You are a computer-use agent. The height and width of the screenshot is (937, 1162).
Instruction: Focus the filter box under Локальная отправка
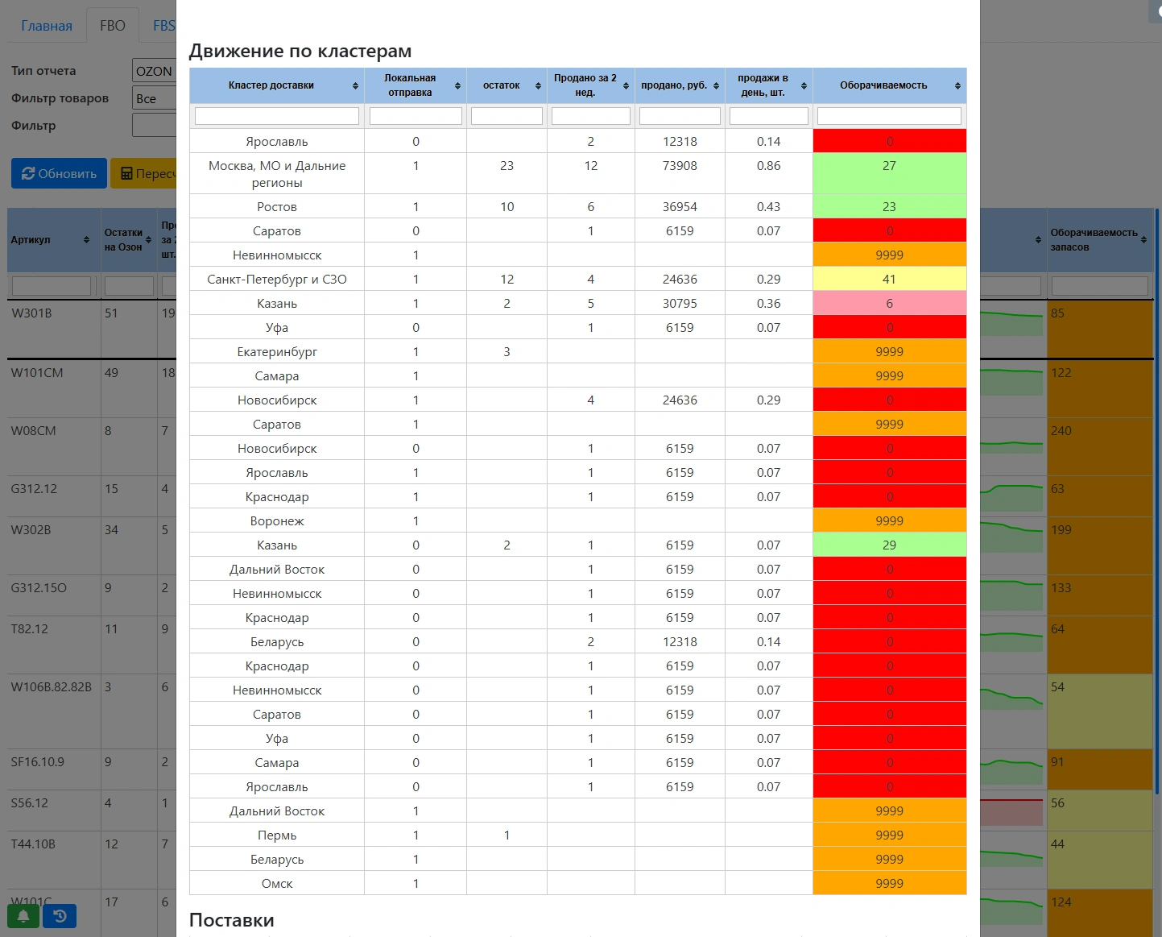(x=416, y=116)
